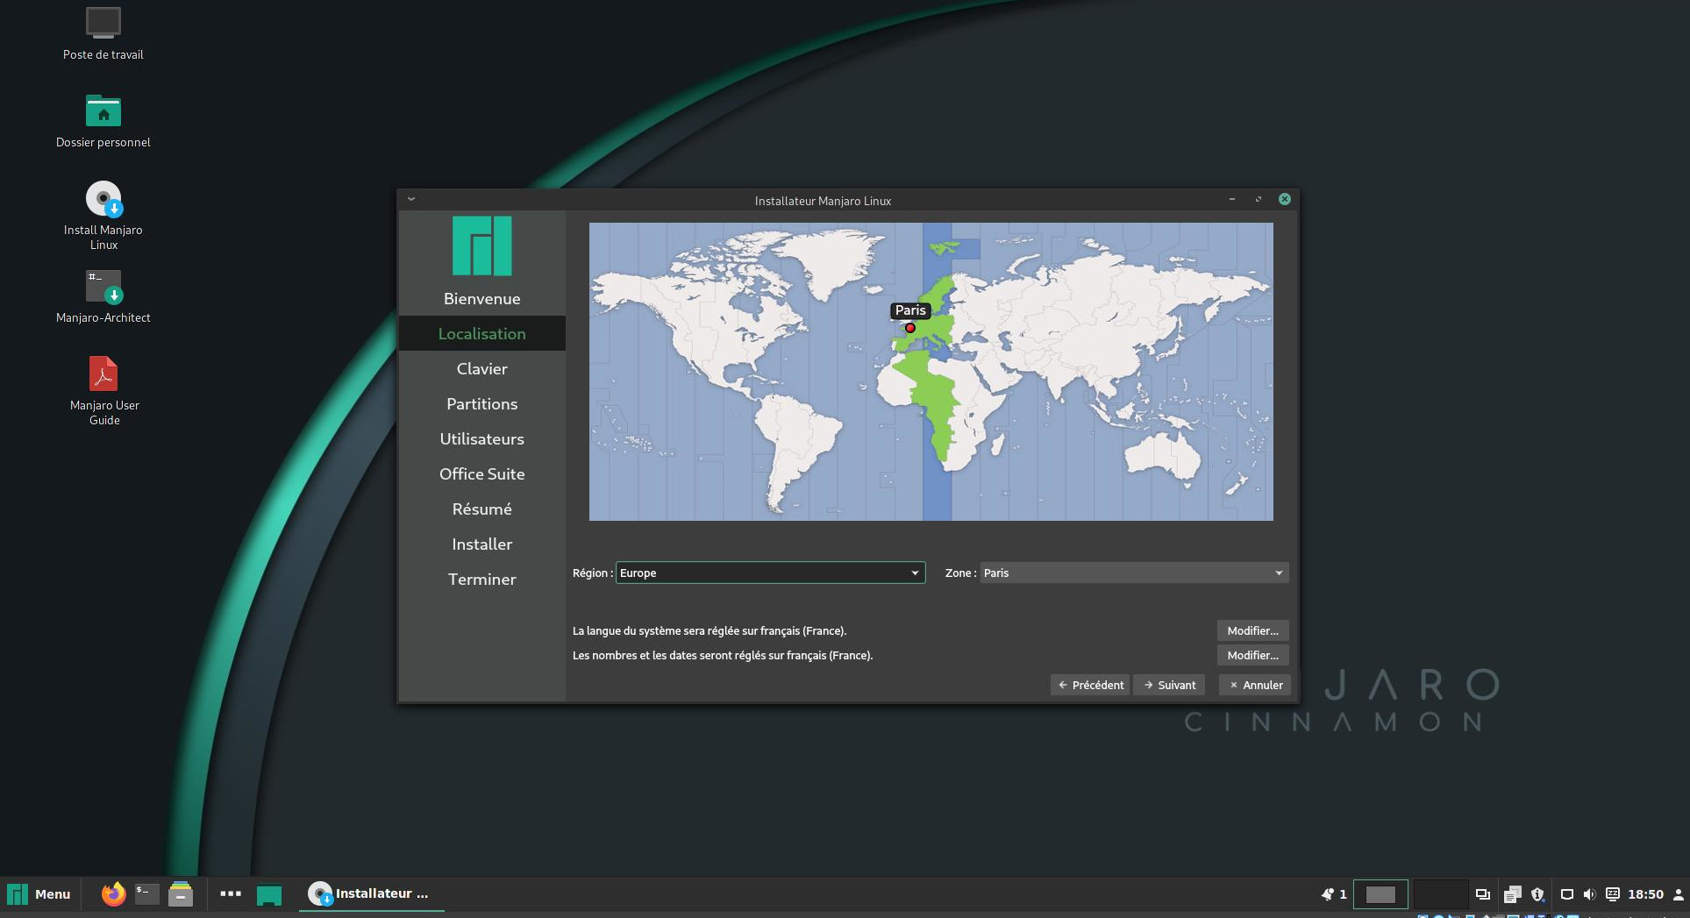Open the update shield tray icon
This screenshot has width=1690, height=918.
tap(1537, 894)
